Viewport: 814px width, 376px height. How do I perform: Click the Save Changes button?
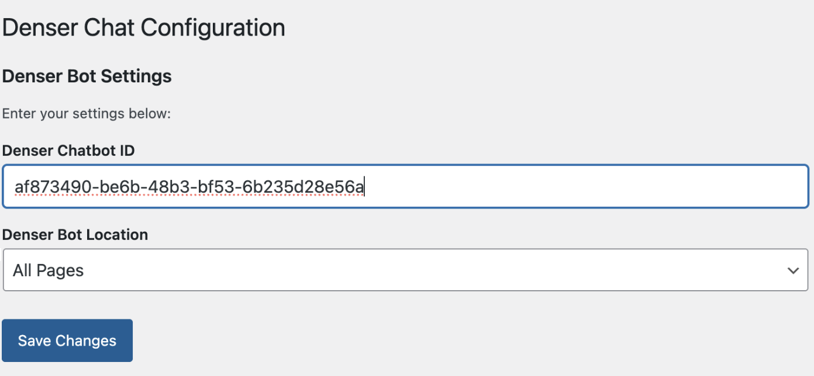67,340
